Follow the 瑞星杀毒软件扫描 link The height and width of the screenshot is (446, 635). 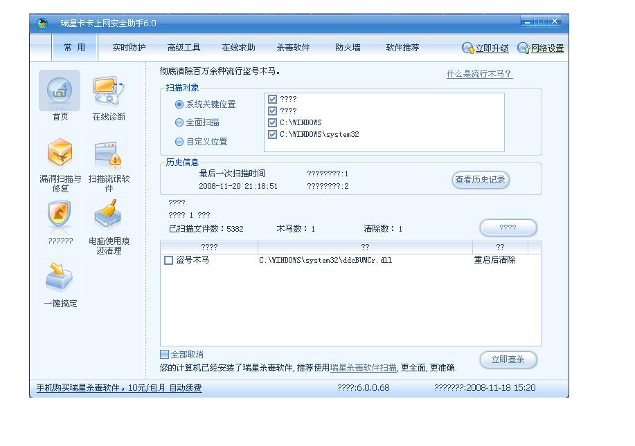coord(364,368)
